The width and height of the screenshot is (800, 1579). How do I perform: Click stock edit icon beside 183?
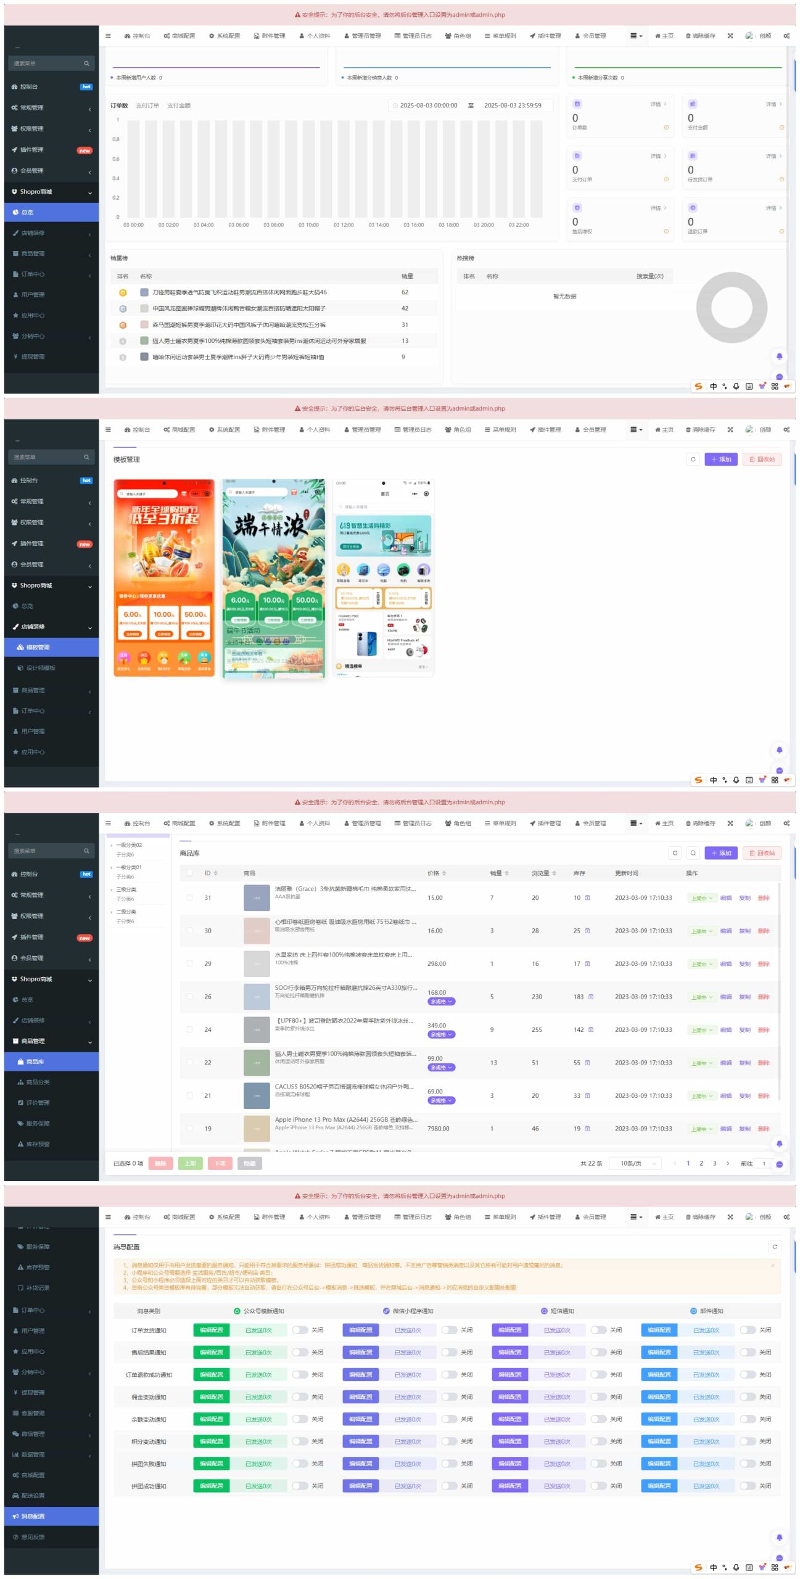[591, 997]
